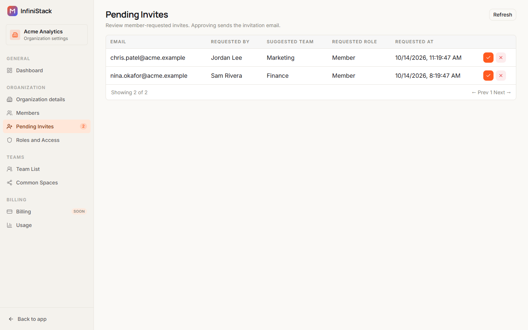Click the Billing credit card icon
The height and width of the screenshot is (330, 528).
click(x=10, y=212)
